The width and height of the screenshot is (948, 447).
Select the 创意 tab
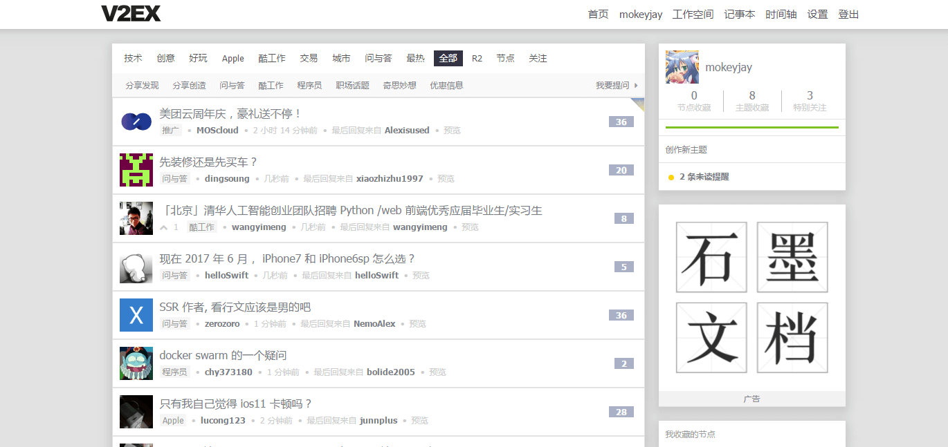pyautogui.click(x=166, y=58)
